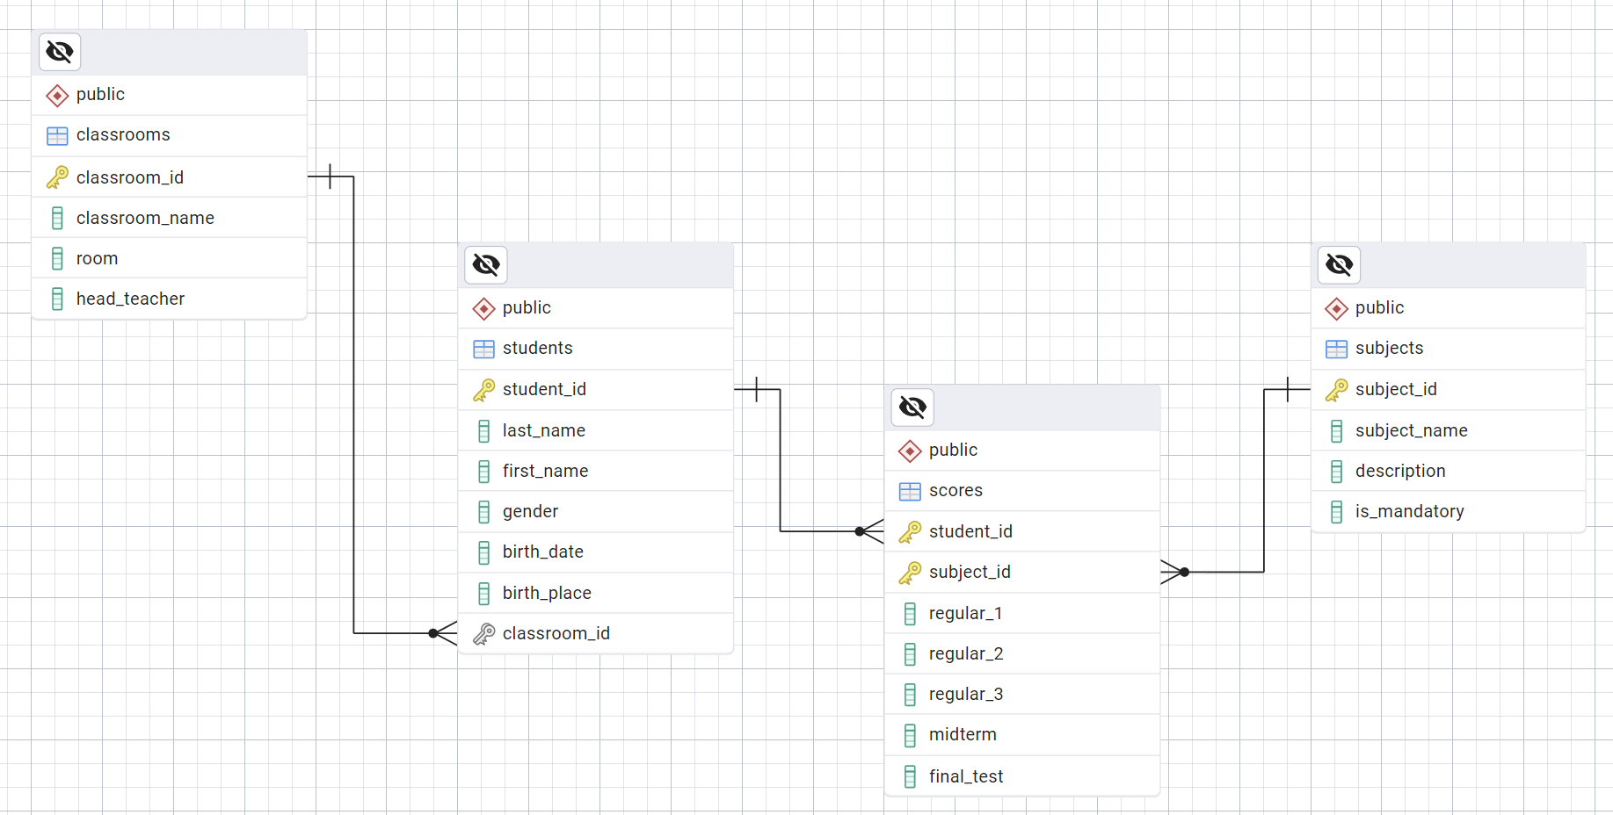Viewport: 1613px width, 815px height.
Task: Toggle visibility eye on scores table
Action: click(x=912, y=407)
